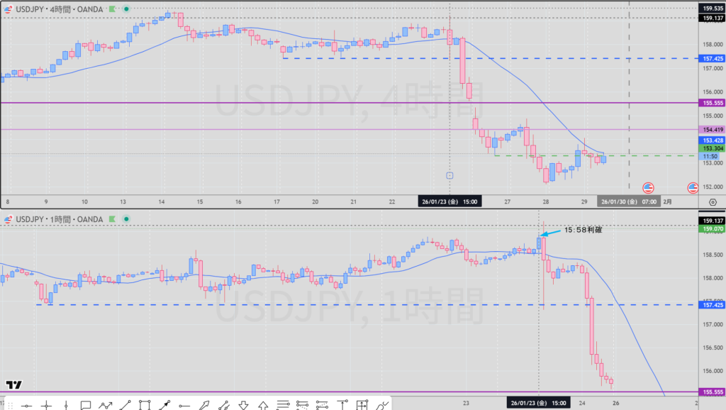The image size is (726, 410).
Task: Choose the polyline path drawing tool
Action: coord(106,405)
